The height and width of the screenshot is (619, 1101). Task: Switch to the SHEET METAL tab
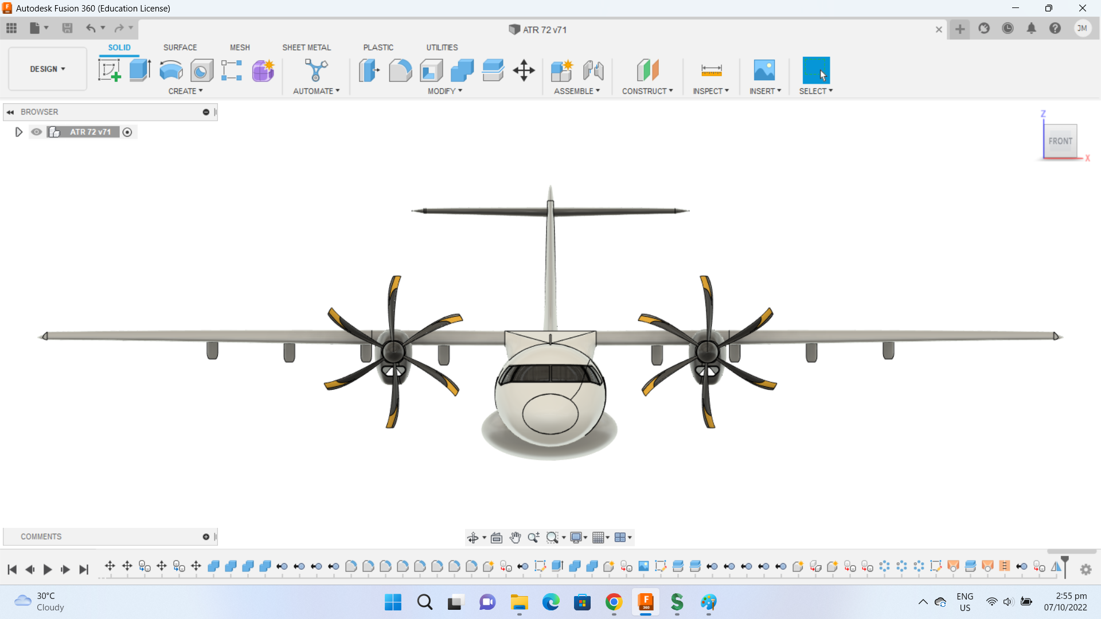pos(306,48)
